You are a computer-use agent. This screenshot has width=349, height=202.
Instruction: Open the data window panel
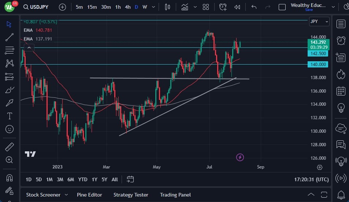tap(341, 57)
